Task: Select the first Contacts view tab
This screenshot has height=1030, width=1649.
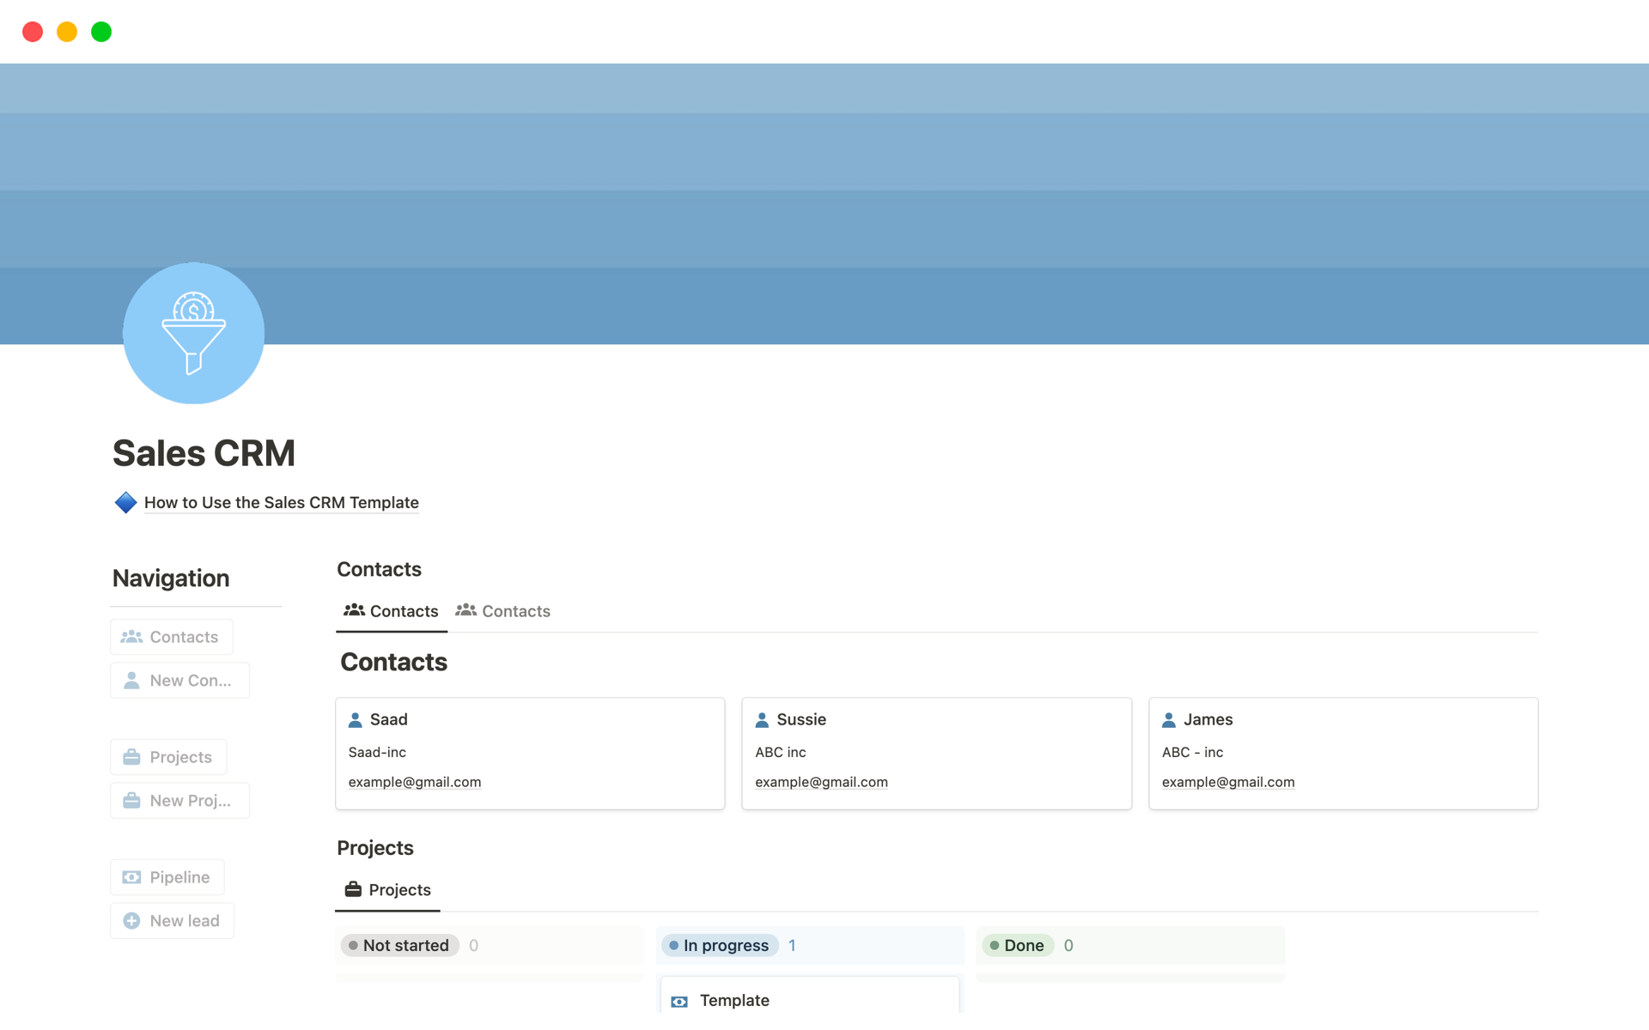Action: pos(392,611)
